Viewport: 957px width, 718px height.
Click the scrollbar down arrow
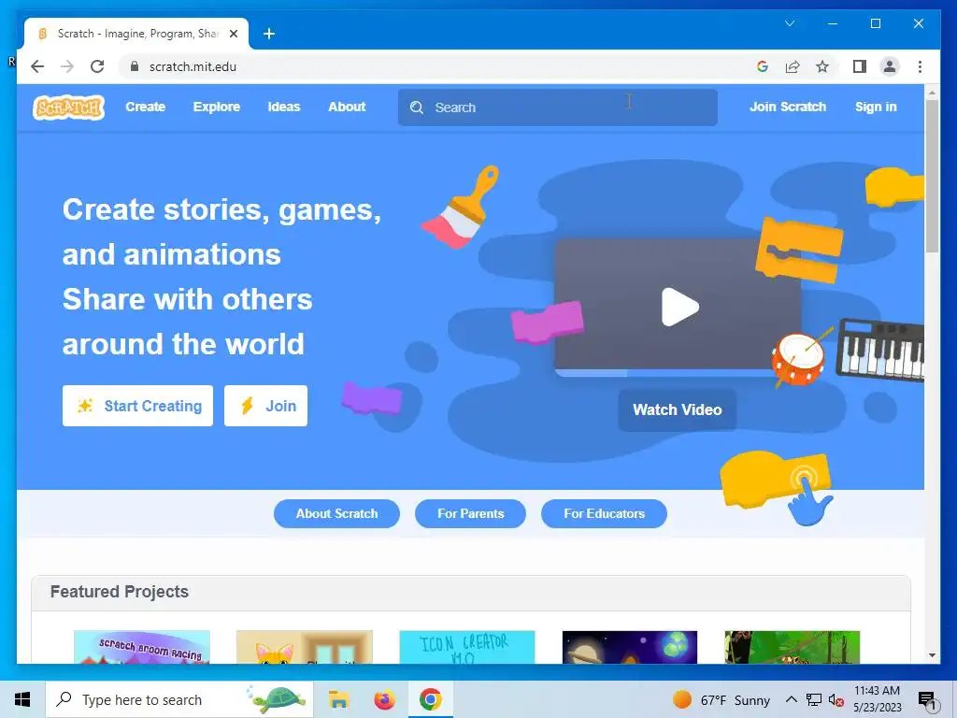(932, 655)
